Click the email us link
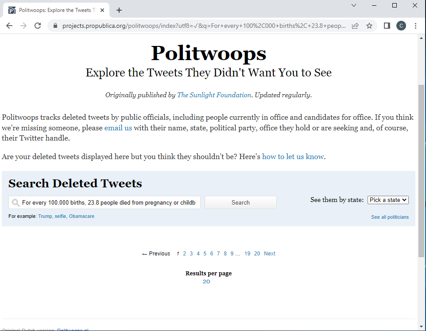This screenshot has width=426, height=331. (118, 128)
